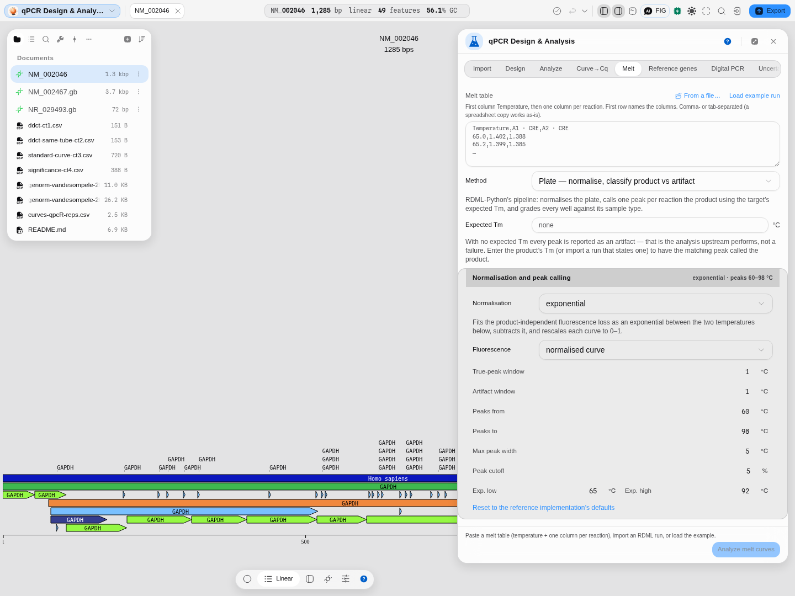
Task: Open the history chevron dropdown beside undo
Action: pyautogui.click(x=585, y=11)
